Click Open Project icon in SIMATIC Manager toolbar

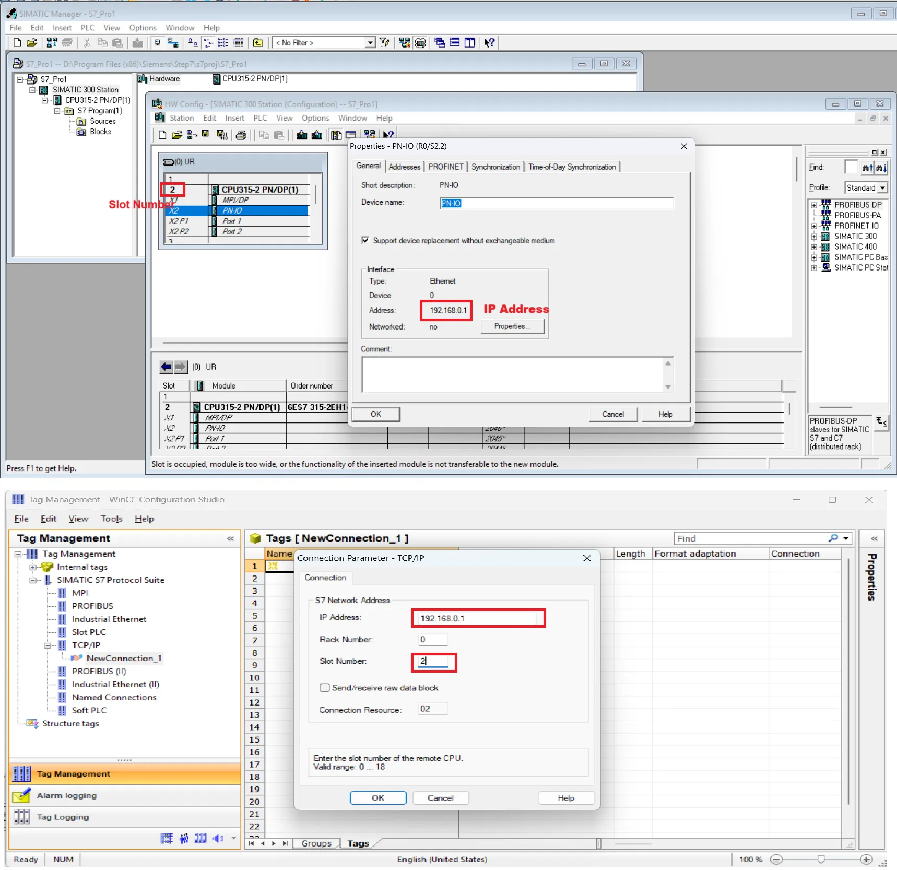[x=32, y=43]
